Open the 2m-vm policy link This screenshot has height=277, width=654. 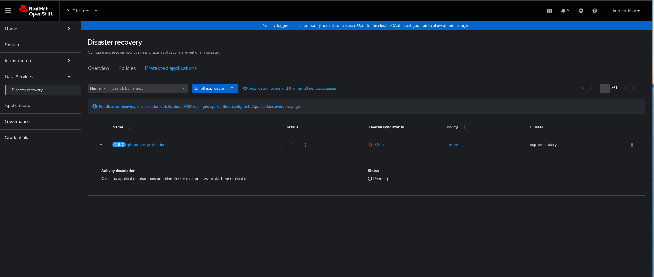pyautogui.click(x=453, y=145)
